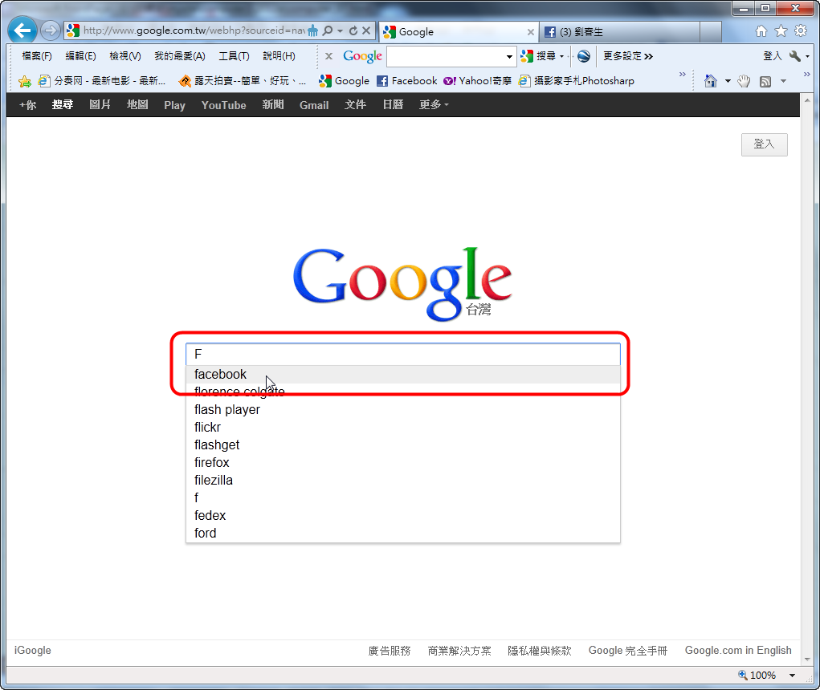The width and height of the screenshot is (820, 690).
Task: Click the zoom magnifier icon in status bar
Action: pyautogui.click(x=743, y=675)
